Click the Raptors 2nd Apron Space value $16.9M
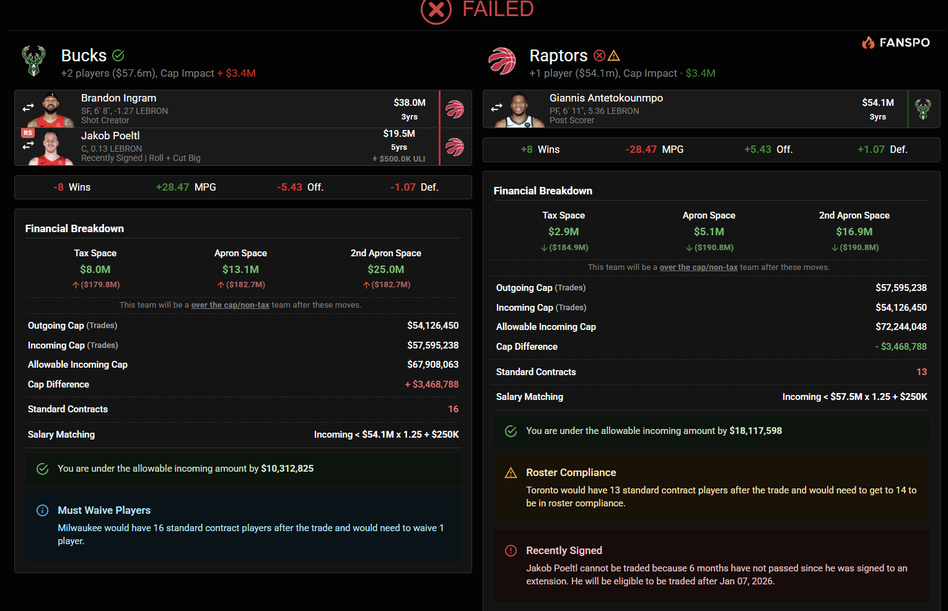This screenshot has width=948, height=611. pos(854,232)
